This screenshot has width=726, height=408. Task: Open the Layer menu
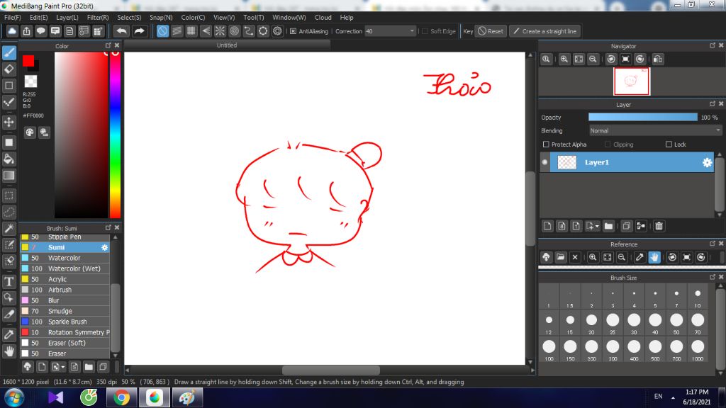[67, 17]
